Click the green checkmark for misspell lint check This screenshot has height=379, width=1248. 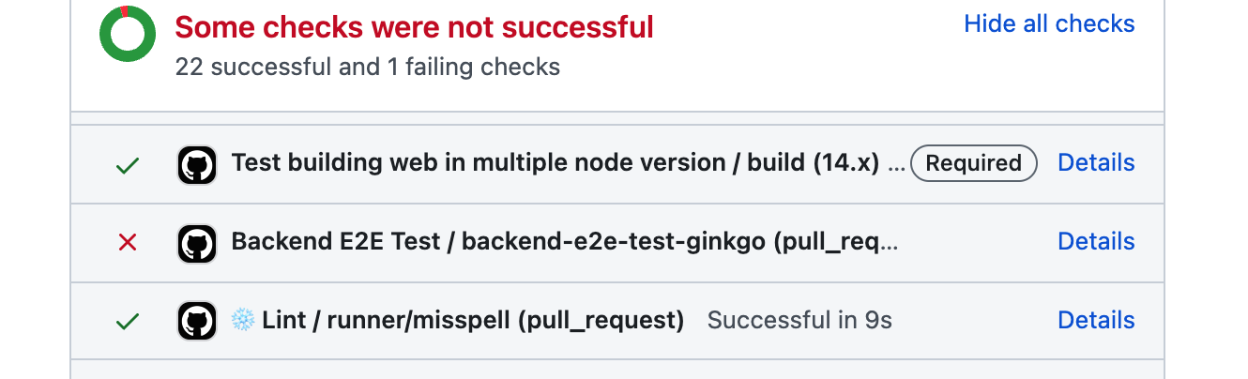[127, 322]
